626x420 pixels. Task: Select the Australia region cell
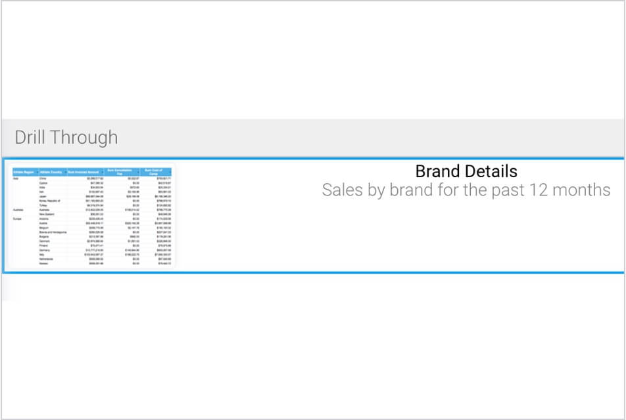[x=18, y=210]
